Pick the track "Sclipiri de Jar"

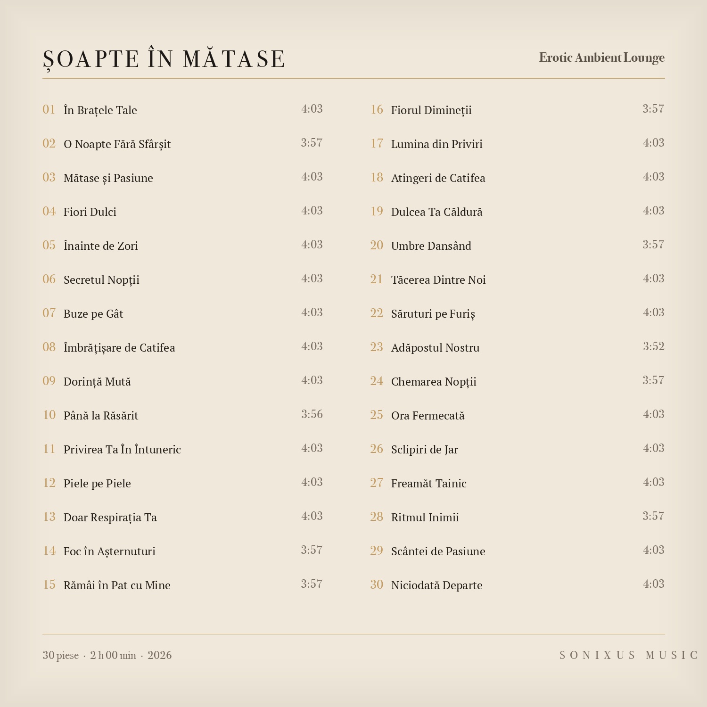[x=425, y=449]
